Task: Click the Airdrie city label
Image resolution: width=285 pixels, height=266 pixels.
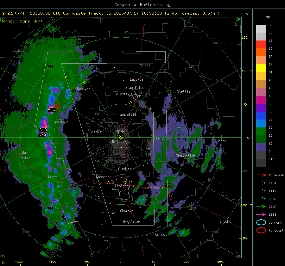Action: tap(125, 169)
